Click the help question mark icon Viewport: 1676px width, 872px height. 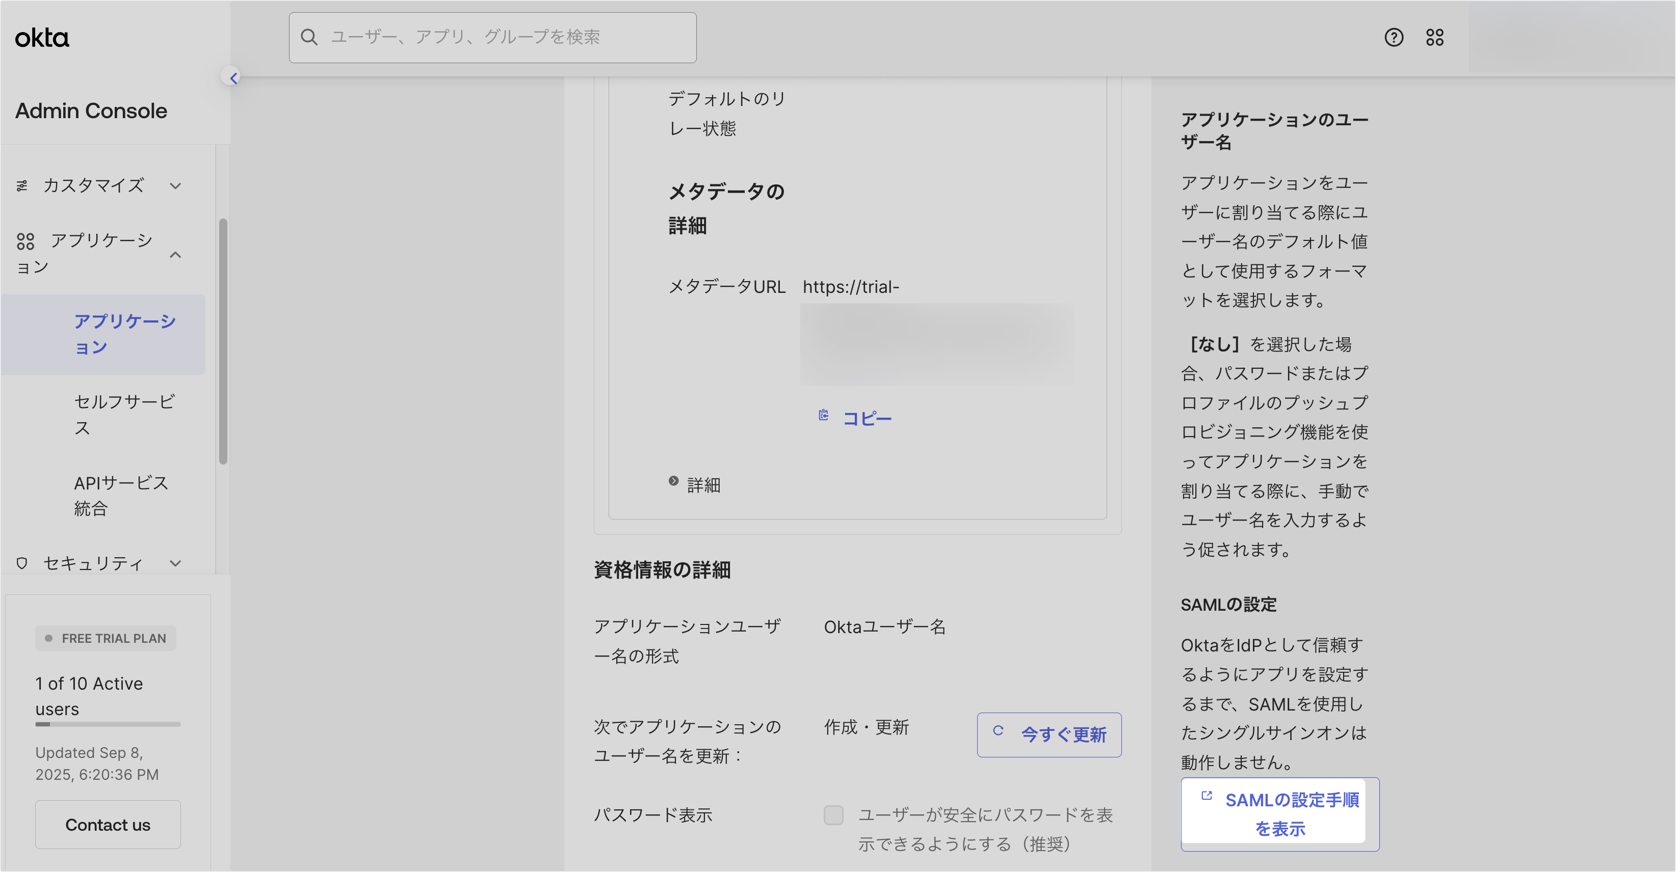click(x=1393, y=38)
